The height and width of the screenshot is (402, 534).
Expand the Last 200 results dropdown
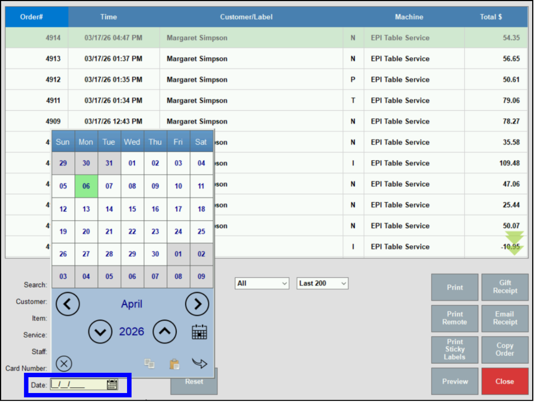(x=322, y=283)
